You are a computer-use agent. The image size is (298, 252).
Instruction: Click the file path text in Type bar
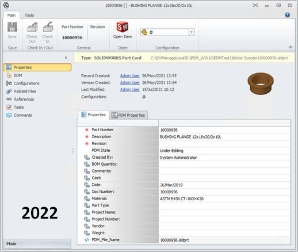[219, 58]
